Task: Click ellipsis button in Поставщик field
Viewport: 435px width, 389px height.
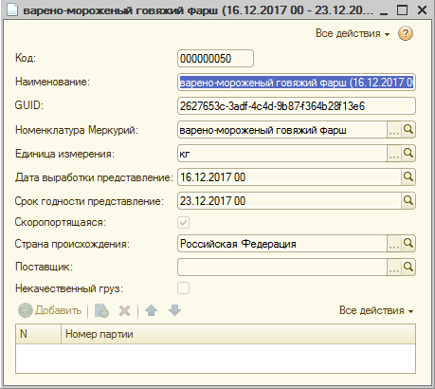Action: click(x=394, y=268)
